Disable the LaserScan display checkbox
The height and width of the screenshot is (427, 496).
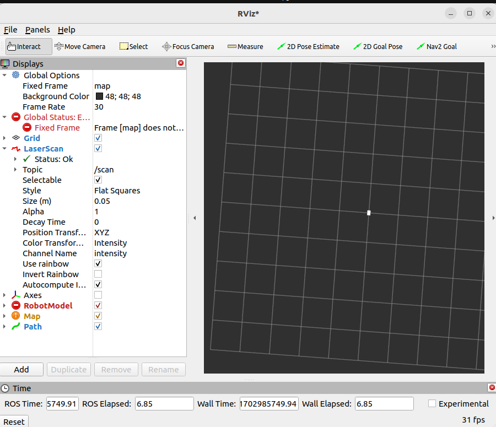(98, 148)
